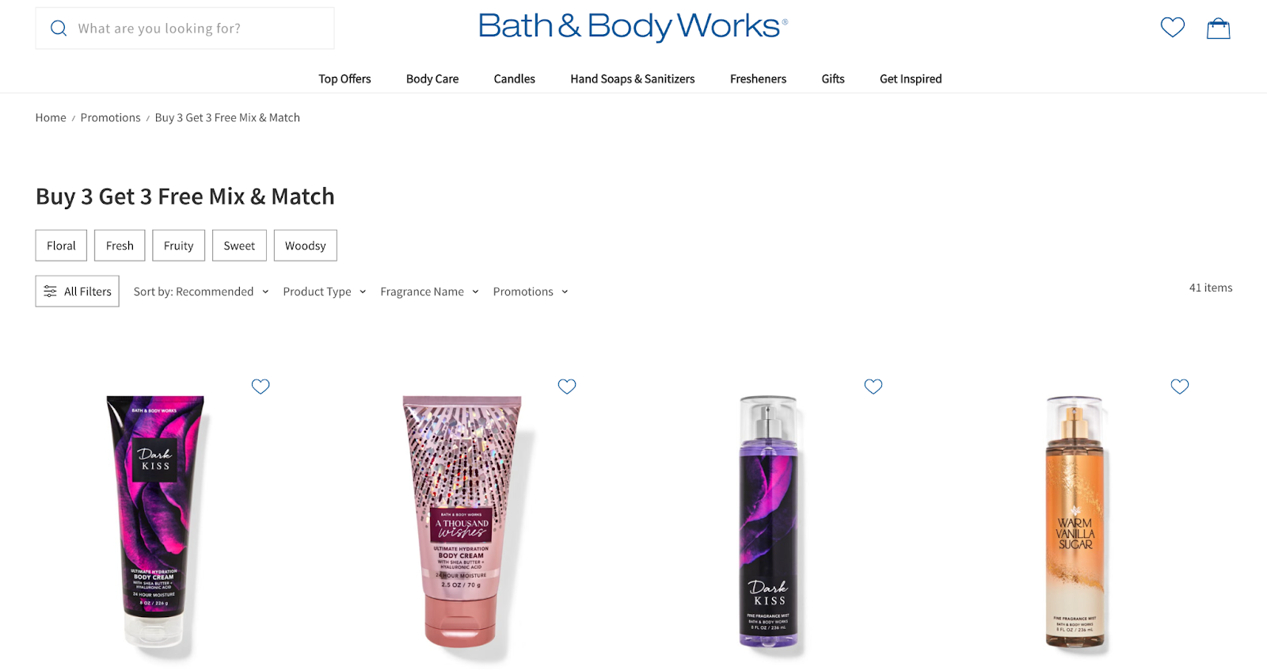This screenshot has height=671, width=1267.
Task: Expand the Promotions filter dropdown
Action: point(531,292)
